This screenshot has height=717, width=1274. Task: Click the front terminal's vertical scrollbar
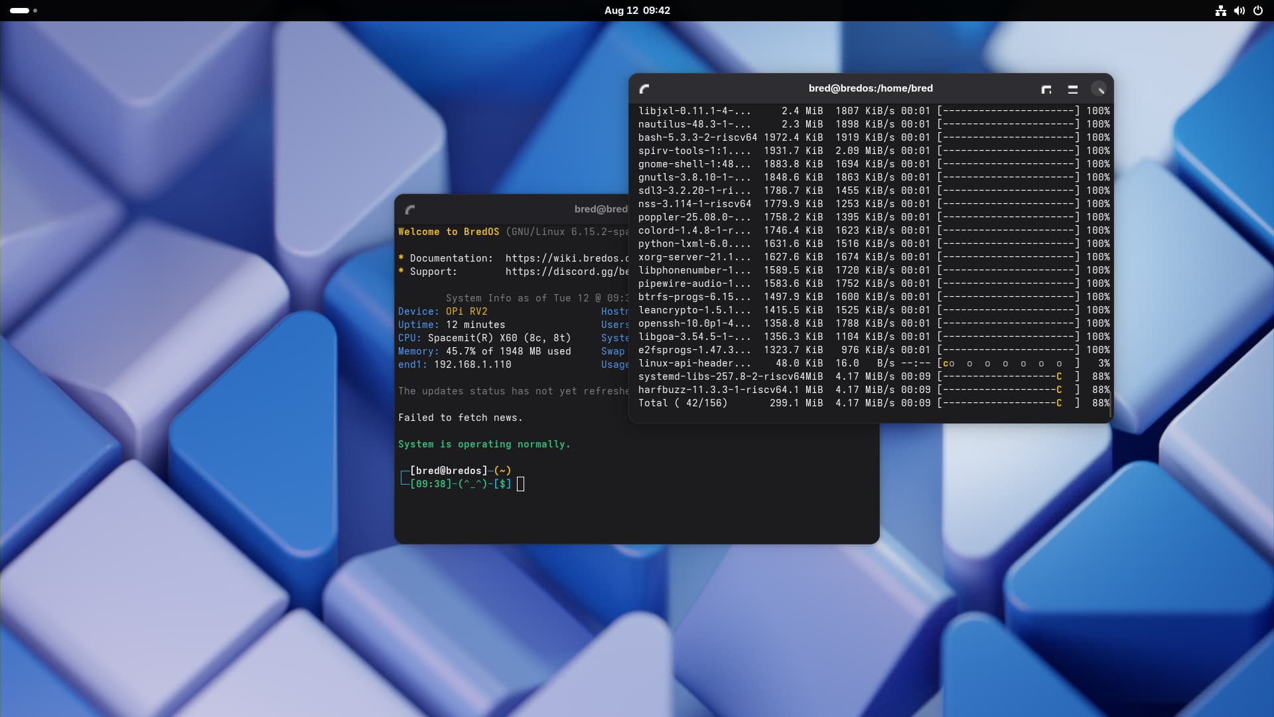click(1110, 405)
